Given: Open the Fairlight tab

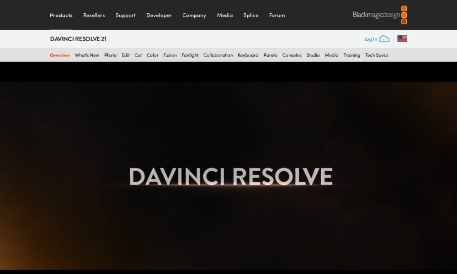Looking at the screenshot, I should coord(190,55).
